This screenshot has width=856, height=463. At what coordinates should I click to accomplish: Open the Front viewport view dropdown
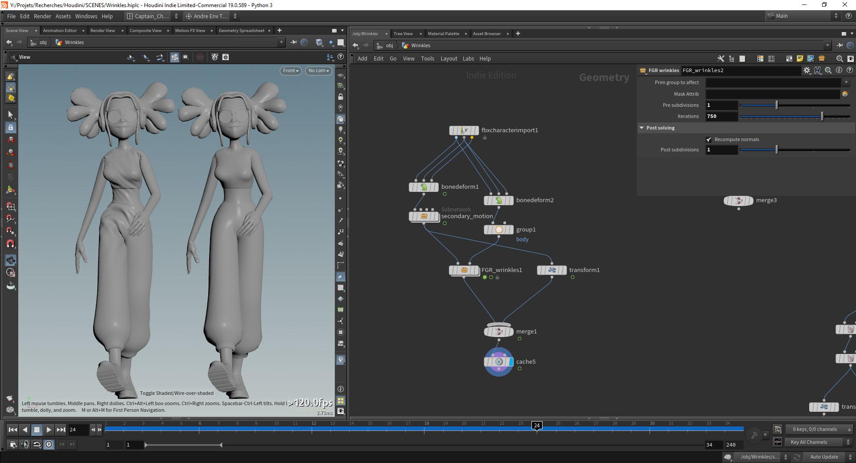tap(291, 71)
